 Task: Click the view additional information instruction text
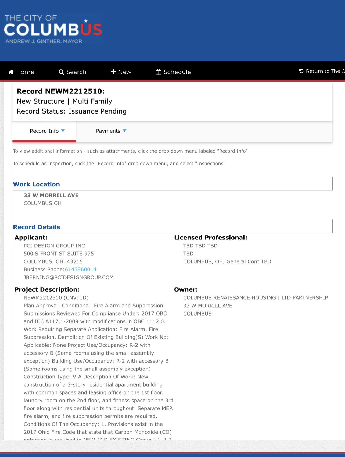[x=130, y=151]
